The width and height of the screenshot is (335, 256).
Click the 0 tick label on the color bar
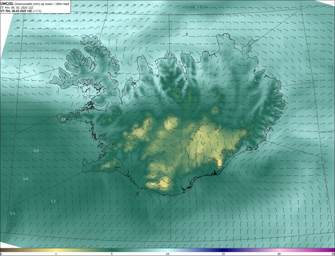[x=1, y=254]
